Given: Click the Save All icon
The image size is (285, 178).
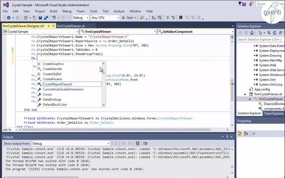Looking at the screenshot, I should 46,18.
